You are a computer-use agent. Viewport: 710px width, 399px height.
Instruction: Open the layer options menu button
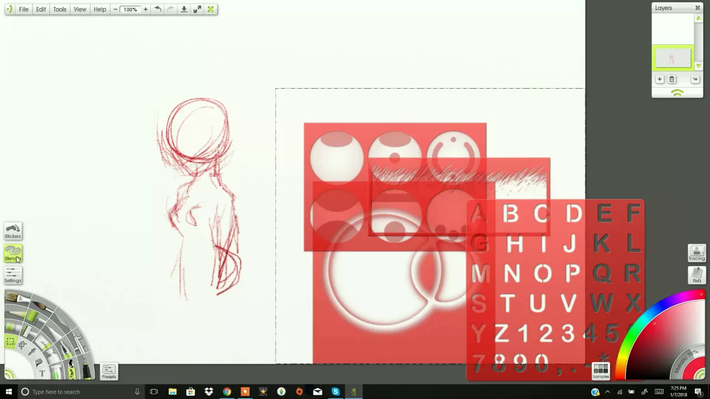click(x=695, y=79)
